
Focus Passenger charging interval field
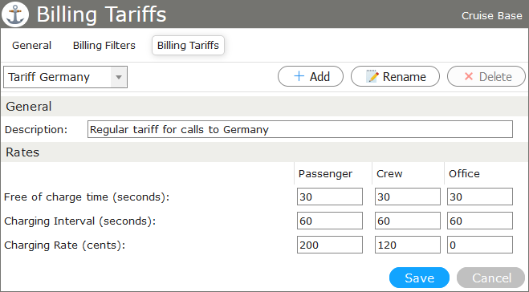pyautogui.click(x=330, y=221)
